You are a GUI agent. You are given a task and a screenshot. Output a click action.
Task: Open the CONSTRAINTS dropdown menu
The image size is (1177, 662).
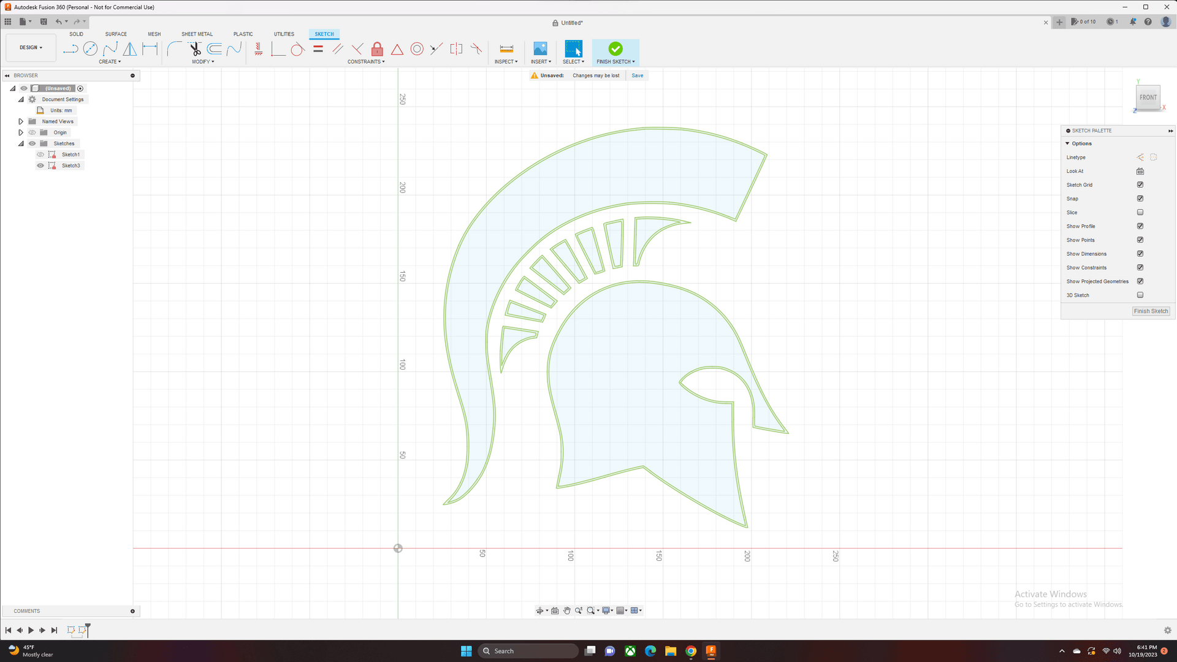366,61
